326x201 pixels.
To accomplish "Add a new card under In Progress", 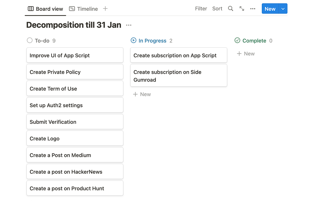I will point(142,94).
